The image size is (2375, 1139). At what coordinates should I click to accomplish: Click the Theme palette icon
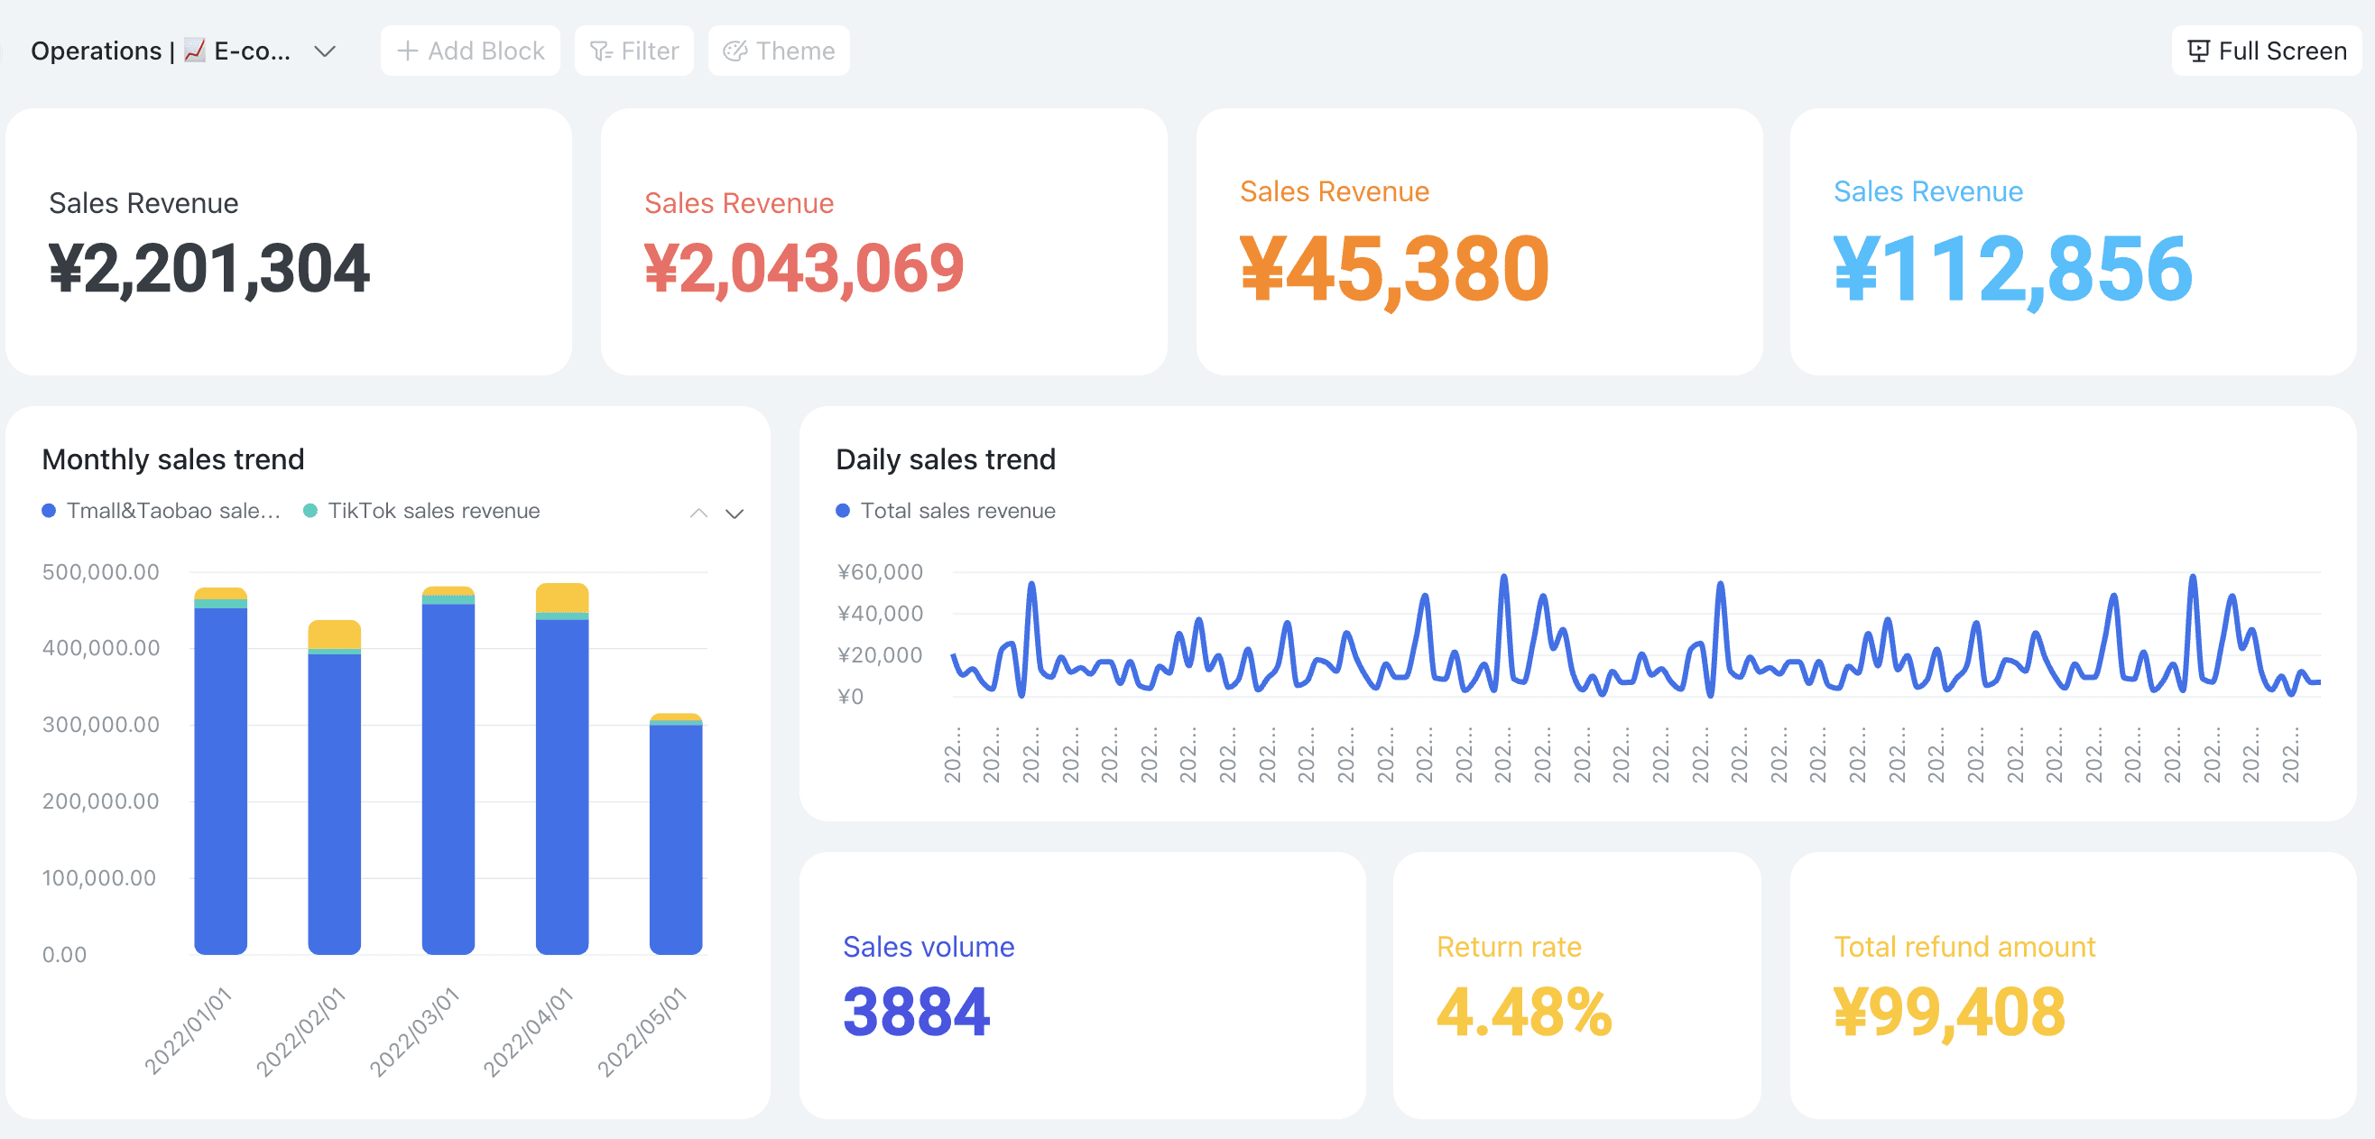click(x=735, y=51)
